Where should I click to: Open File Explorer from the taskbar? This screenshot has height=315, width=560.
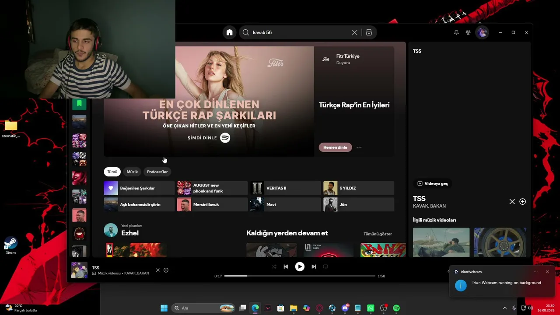tap(294, 308)
